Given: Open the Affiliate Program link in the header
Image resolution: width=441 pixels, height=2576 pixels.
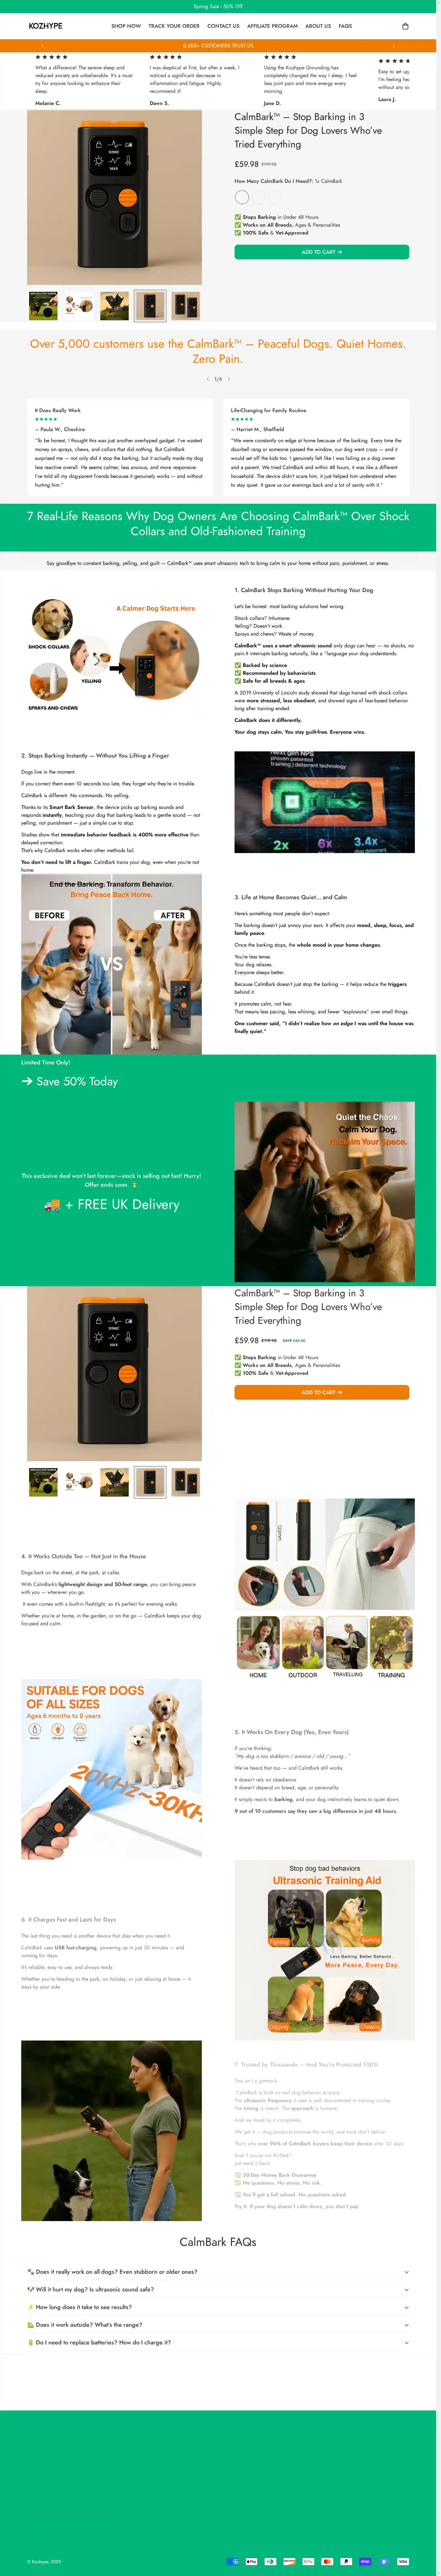Looking at the screenshot, I should (x=272, y=26).
